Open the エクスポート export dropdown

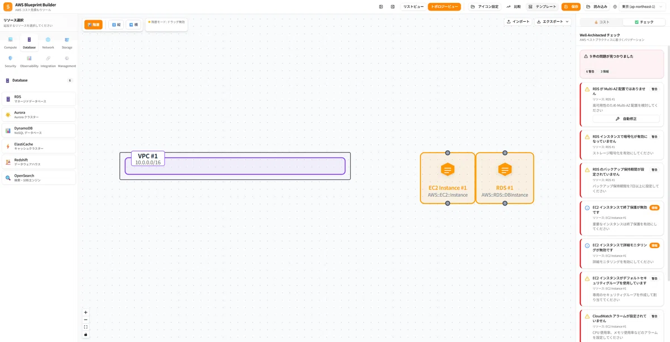(x=553, y=22)
